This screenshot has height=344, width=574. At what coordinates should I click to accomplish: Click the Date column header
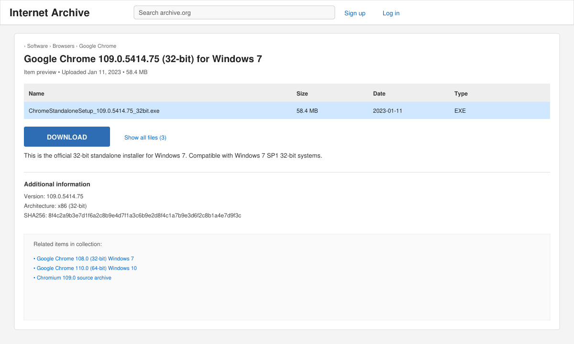(x=379, y=93)
